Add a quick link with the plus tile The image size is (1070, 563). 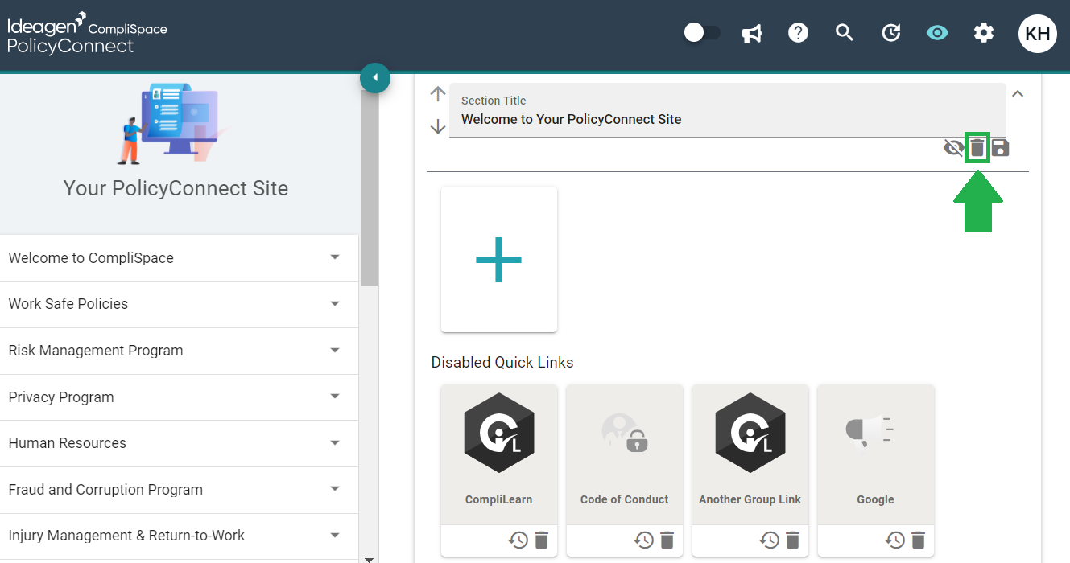point(499,259)
